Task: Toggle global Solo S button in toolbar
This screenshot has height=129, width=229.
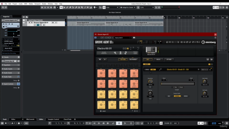Action: pos(45,8)
